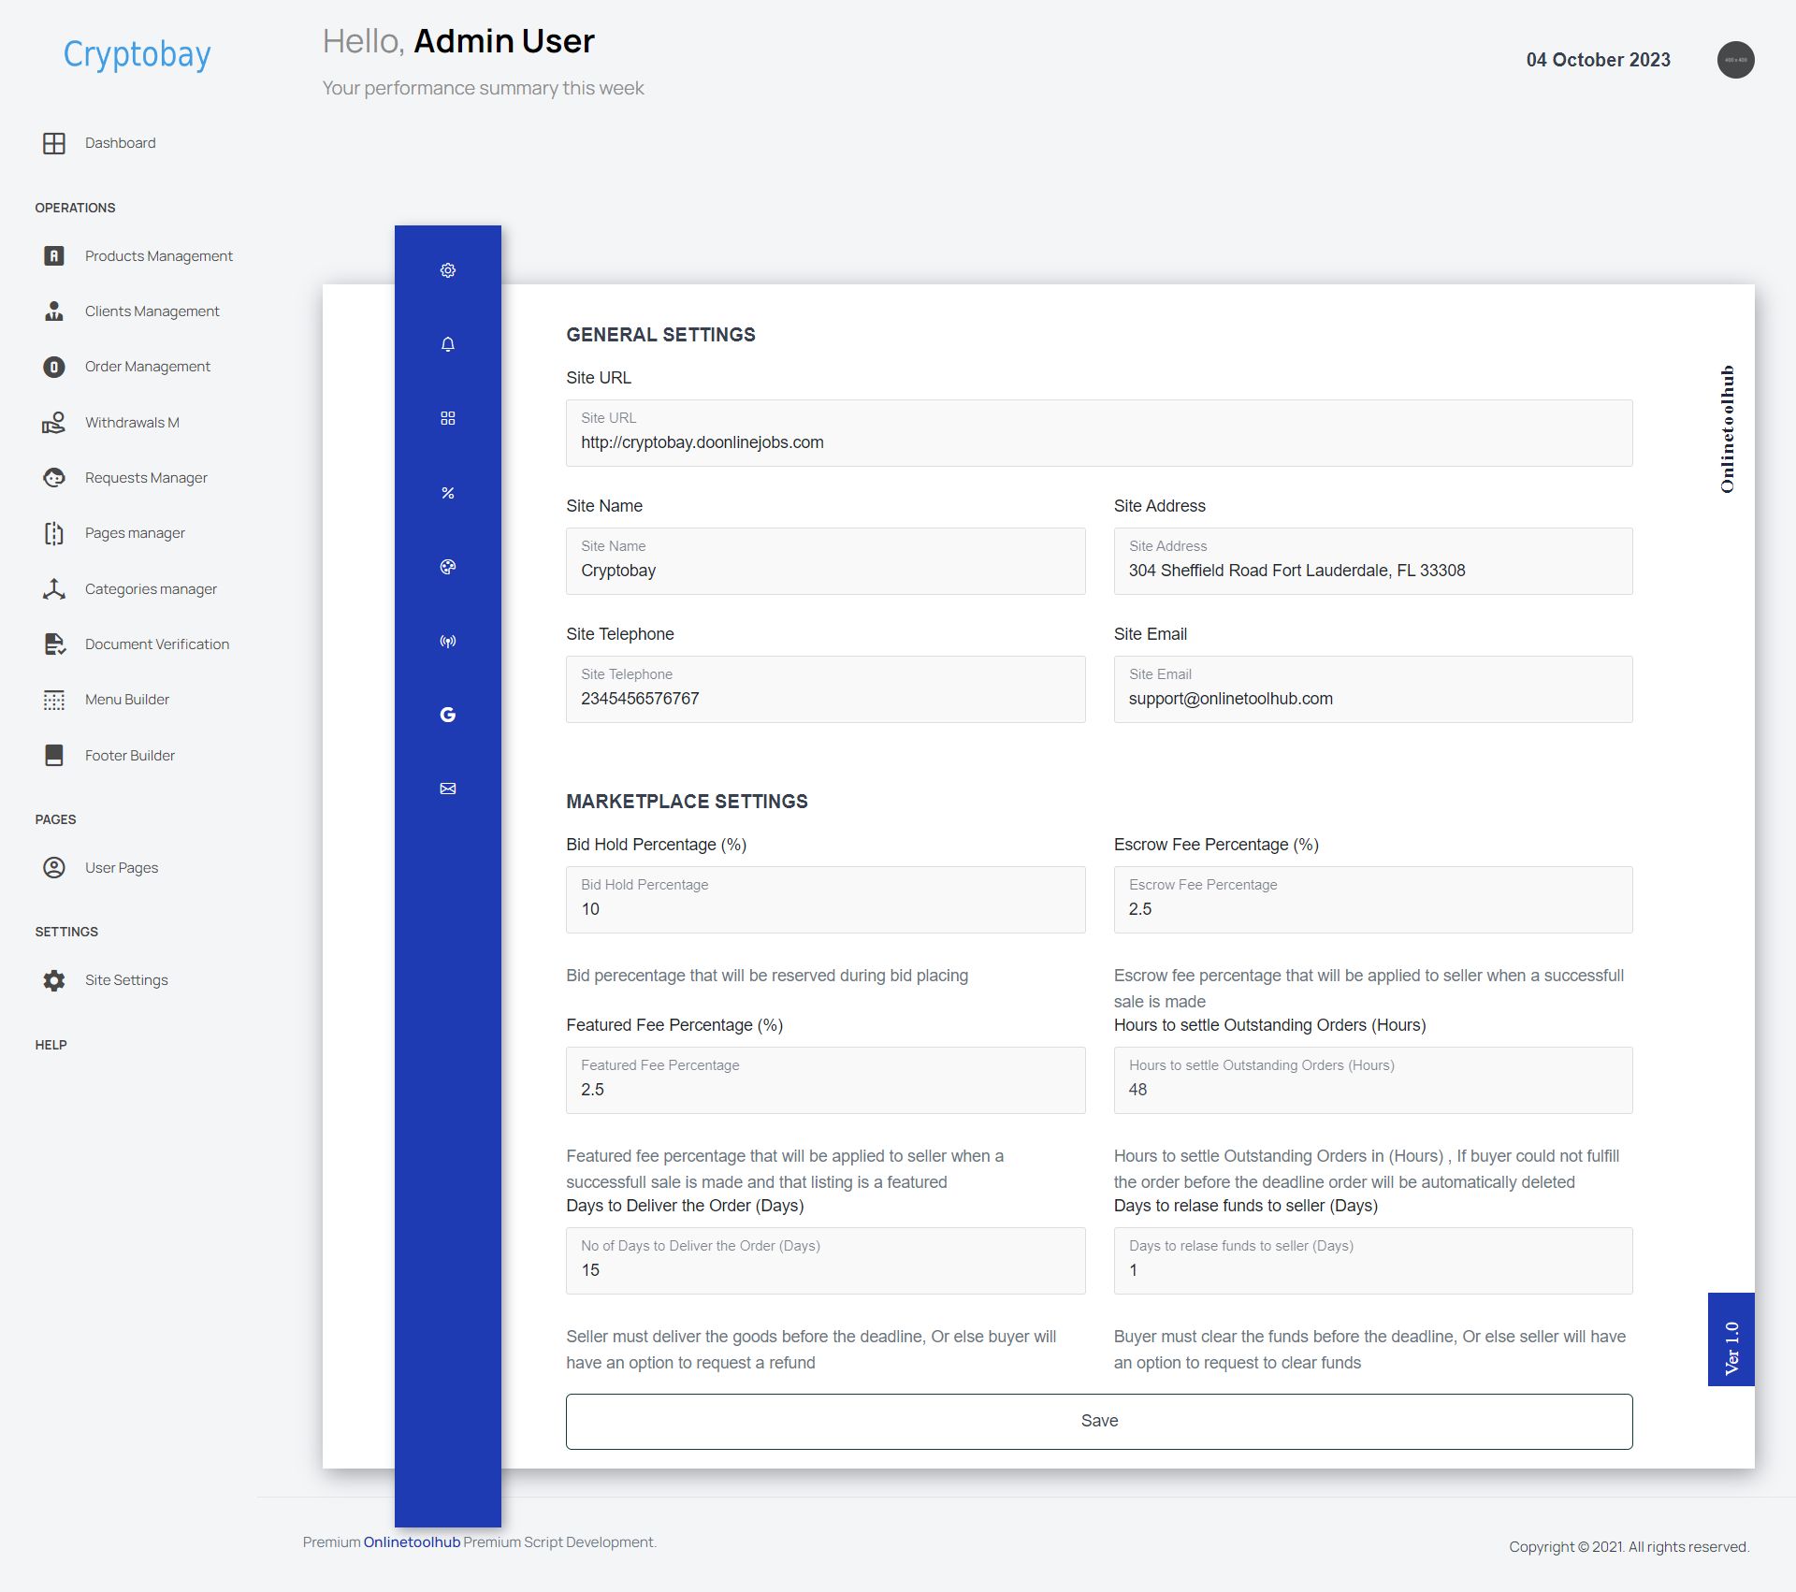This screenshot has height=1592, width=1796.
Task: Select Site Settings in sidebar
Action: click(x=126, y=980)
